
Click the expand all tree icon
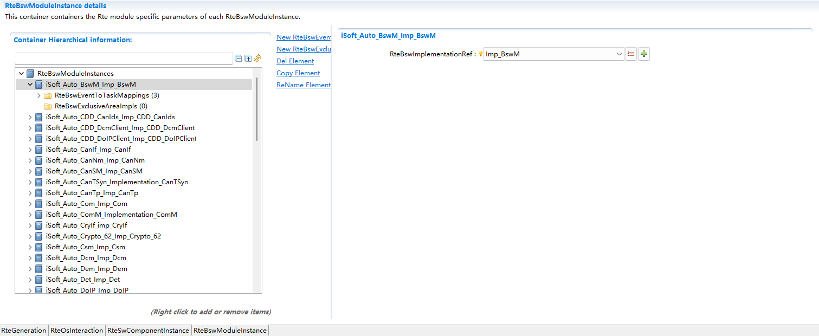pos(248,59)
